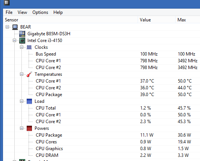Image resolution: width=200 pixels, height=161 pixels.
Task: Click the Bus Speed value 100 MHz
Action: [x=149, y=54]
